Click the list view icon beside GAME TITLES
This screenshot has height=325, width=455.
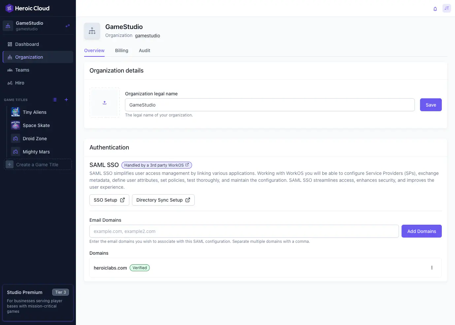(55, 100)
